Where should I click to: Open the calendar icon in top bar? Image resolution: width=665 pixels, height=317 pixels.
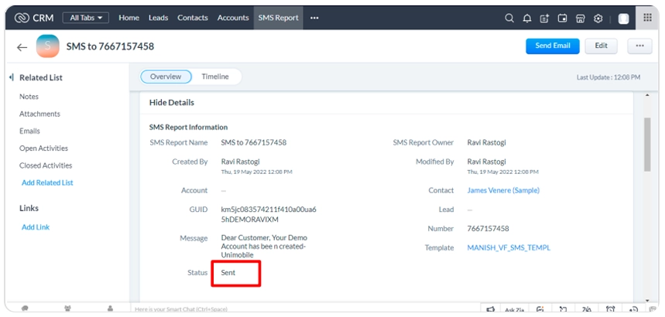pos(563,18)
